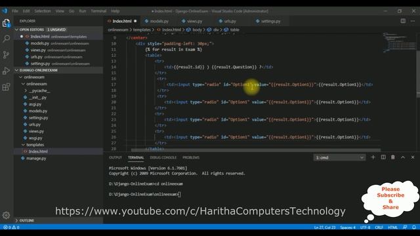Open the Help menu

(115, 11)
